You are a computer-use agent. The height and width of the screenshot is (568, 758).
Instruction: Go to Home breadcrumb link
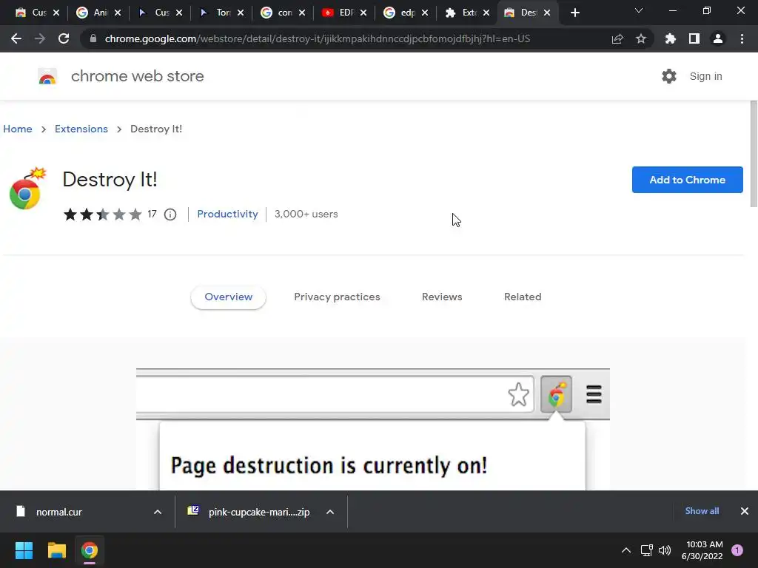point(18,129)
